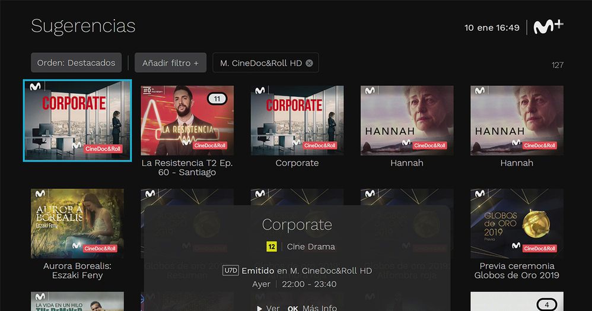Open the first Hannah thumbnail
The image size is (592, 311).
pyautogui.click(x=407, y=120)
